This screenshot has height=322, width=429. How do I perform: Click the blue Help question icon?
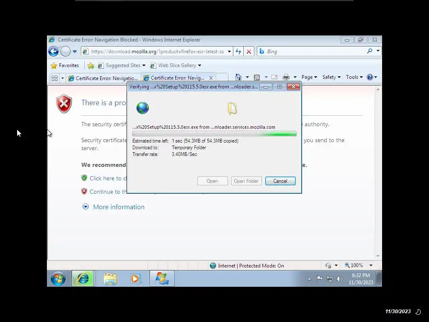pyautogui.click(x=370, y=77)
